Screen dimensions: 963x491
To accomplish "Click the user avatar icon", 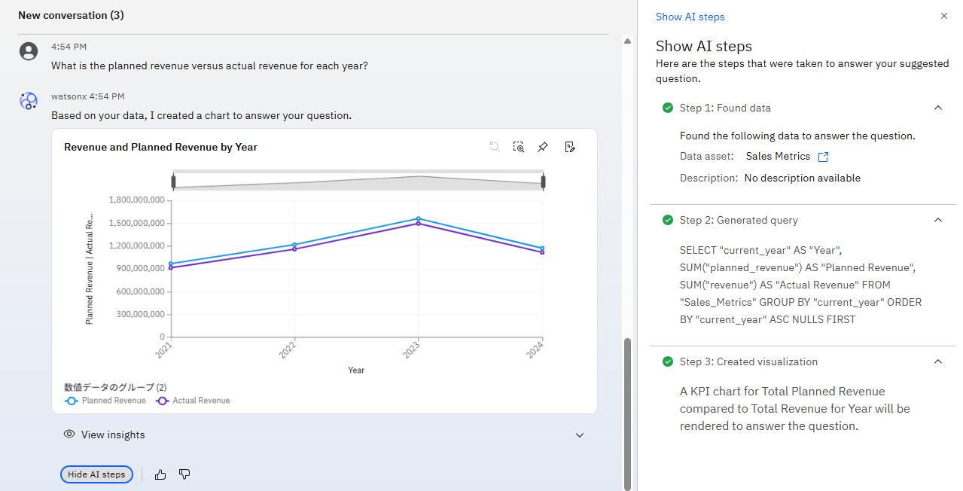I will 29,51.
